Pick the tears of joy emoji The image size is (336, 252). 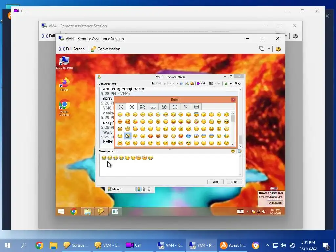pyautogui.click(x=166, y=115)
